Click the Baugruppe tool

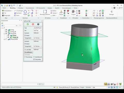(x=6, y=16)
